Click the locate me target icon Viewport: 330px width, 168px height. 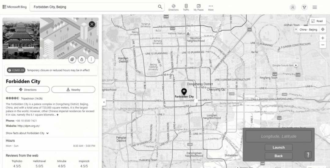pos(323,29)
